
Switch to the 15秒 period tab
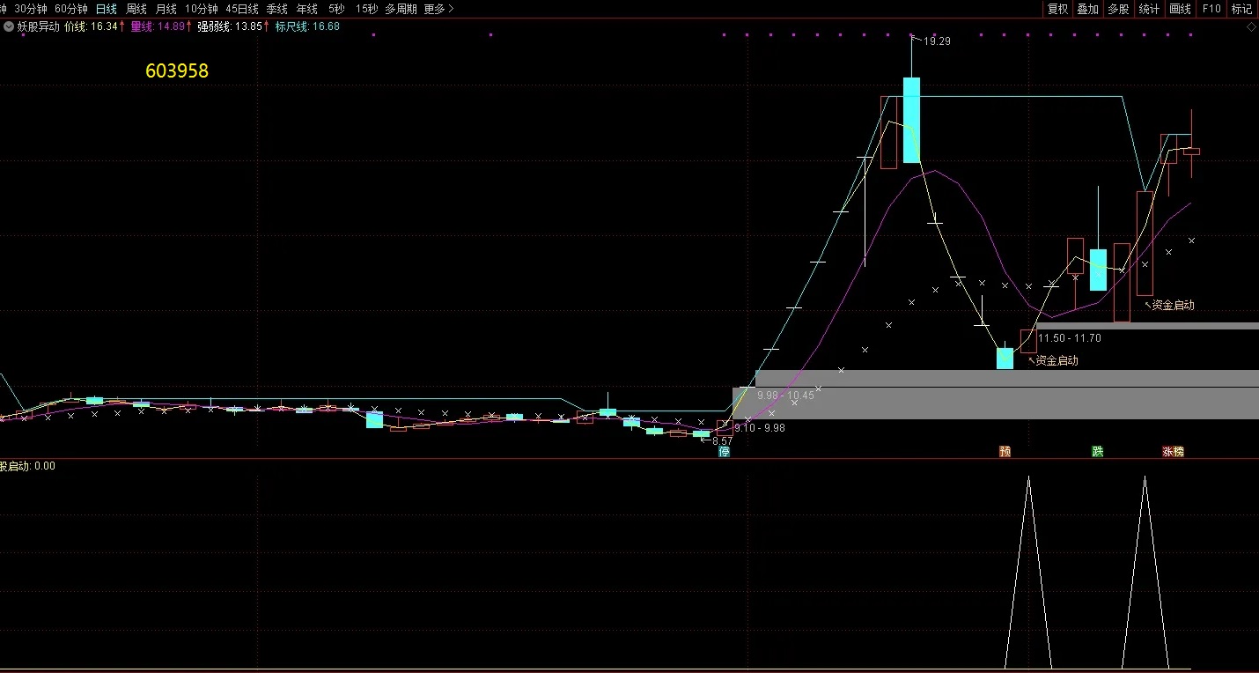[367, 9]
